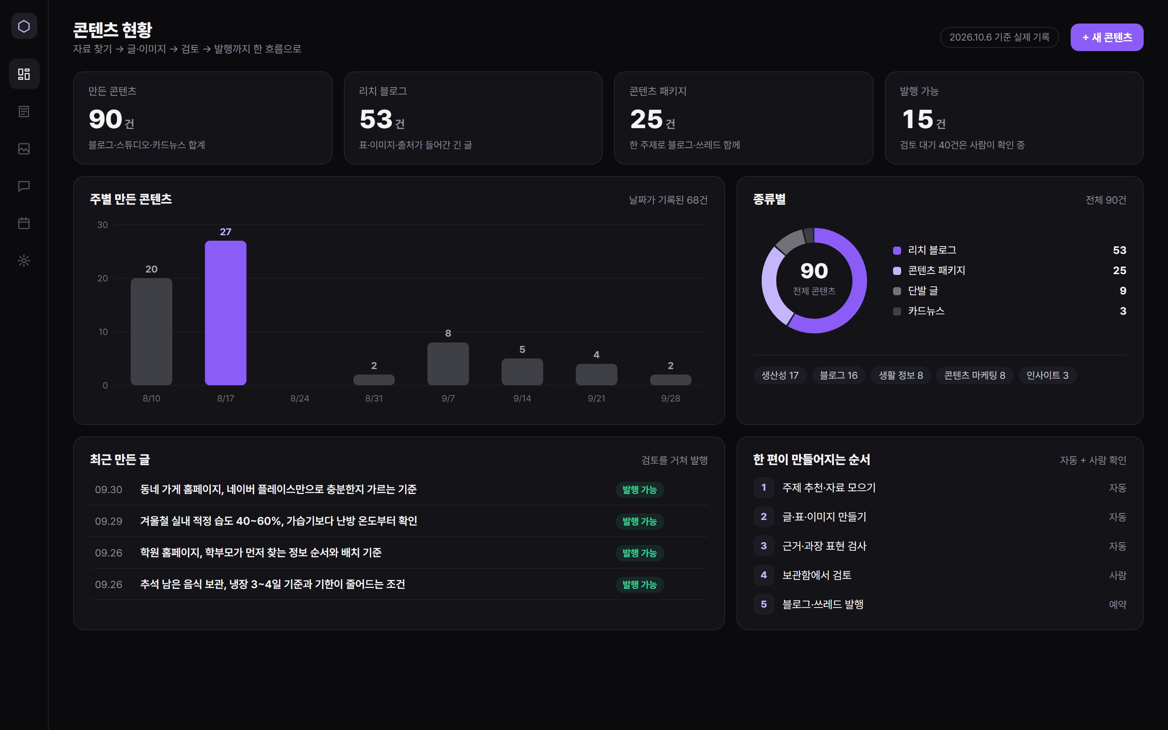Click the purple 리치 블로그 legend swatch

point(897,251)
